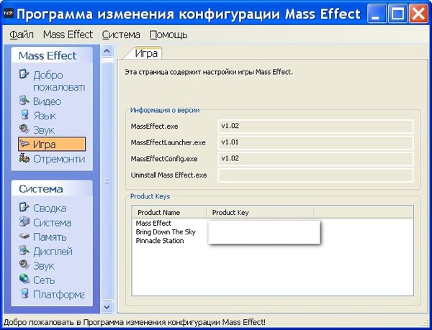Close the configuration window
The image size is (432, 330).
tap(418, 14)
